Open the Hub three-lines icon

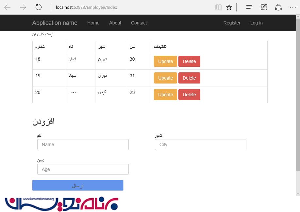(250, 7)
